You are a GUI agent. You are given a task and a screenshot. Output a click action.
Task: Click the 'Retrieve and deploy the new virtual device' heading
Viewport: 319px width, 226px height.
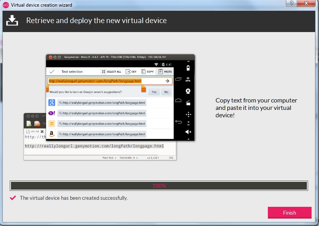[x=96, y=21]
